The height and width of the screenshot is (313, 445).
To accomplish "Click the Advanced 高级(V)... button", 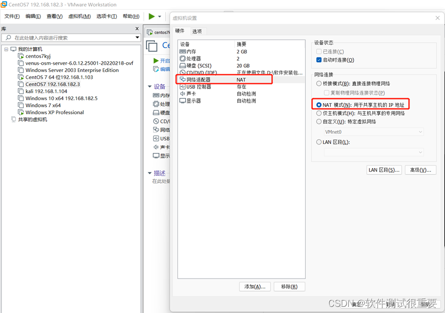I will point(421,170).
